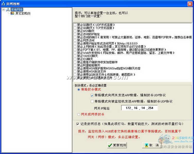Check 禁止MSN聊天 option

75,31
